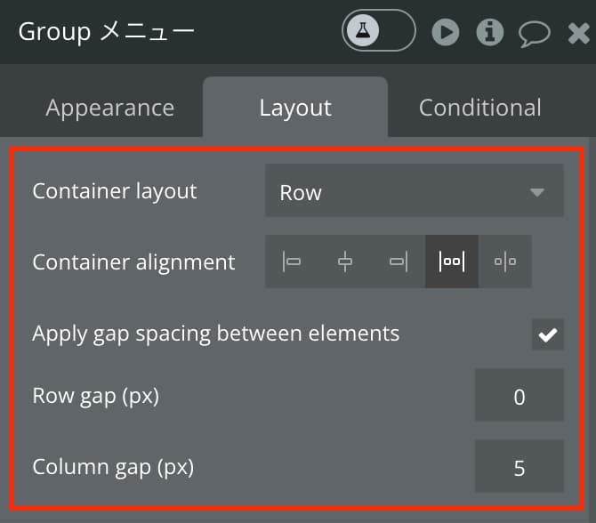
Task: Open the info icon for help
Action: click(490, 32)
